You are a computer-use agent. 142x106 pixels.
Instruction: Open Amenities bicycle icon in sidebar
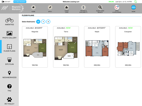coord(10,20)
